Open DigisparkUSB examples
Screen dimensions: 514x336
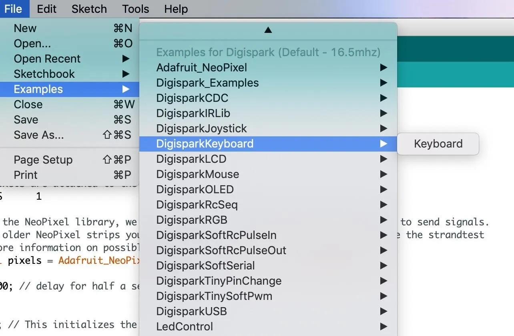[x=268, y=311]
